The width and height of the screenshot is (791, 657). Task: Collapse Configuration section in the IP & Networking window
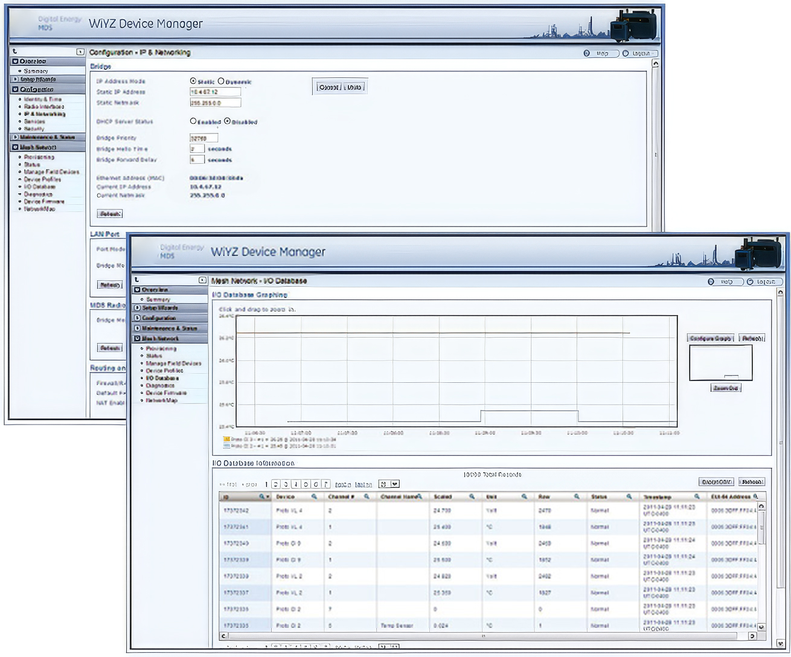16,89
